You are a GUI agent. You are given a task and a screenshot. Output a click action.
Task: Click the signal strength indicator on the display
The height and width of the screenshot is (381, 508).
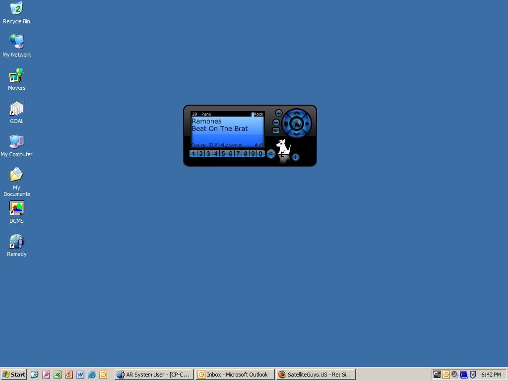(x=261, y=144)
